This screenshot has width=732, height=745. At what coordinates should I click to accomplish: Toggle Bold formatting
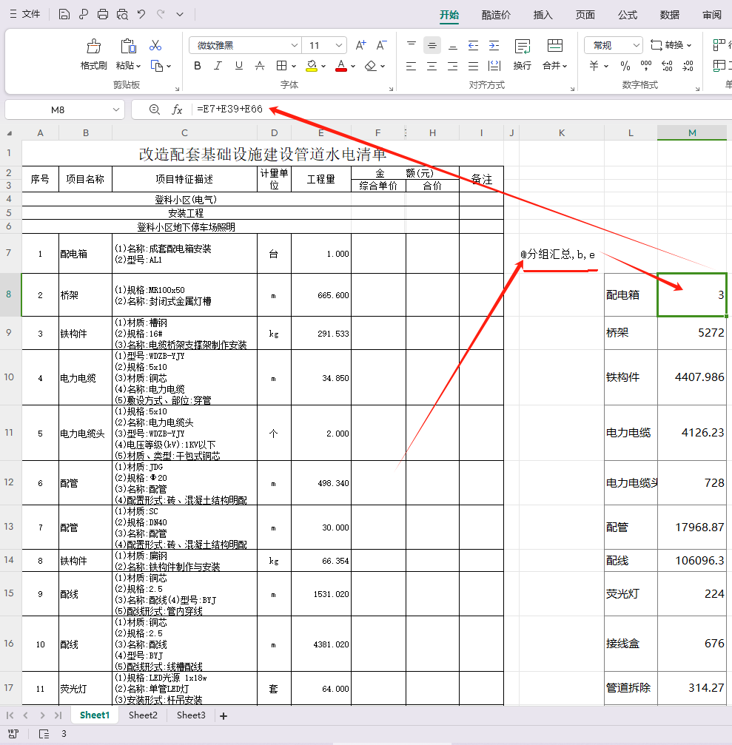point(198,66)
